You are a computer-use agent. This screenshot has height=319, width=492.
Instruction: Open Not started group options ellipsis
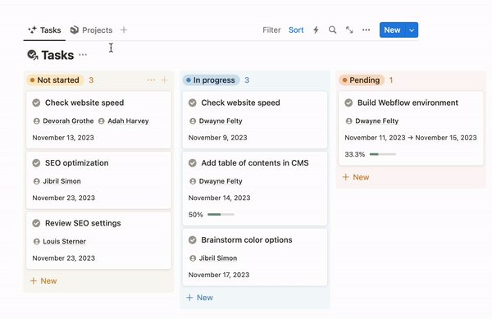151,80
